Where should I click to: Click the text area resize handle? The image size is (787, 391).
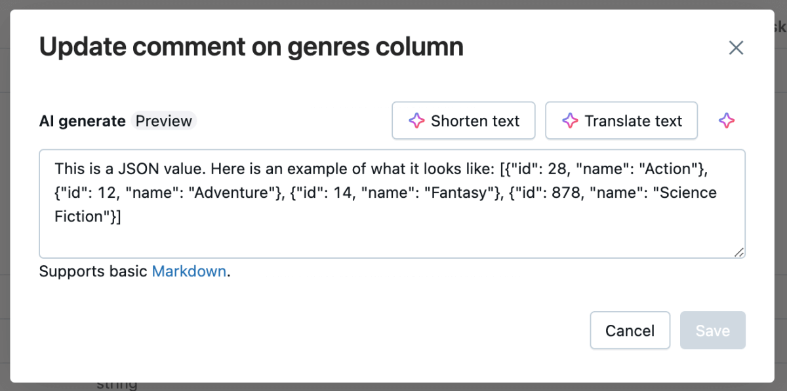[x=739, y=252]
